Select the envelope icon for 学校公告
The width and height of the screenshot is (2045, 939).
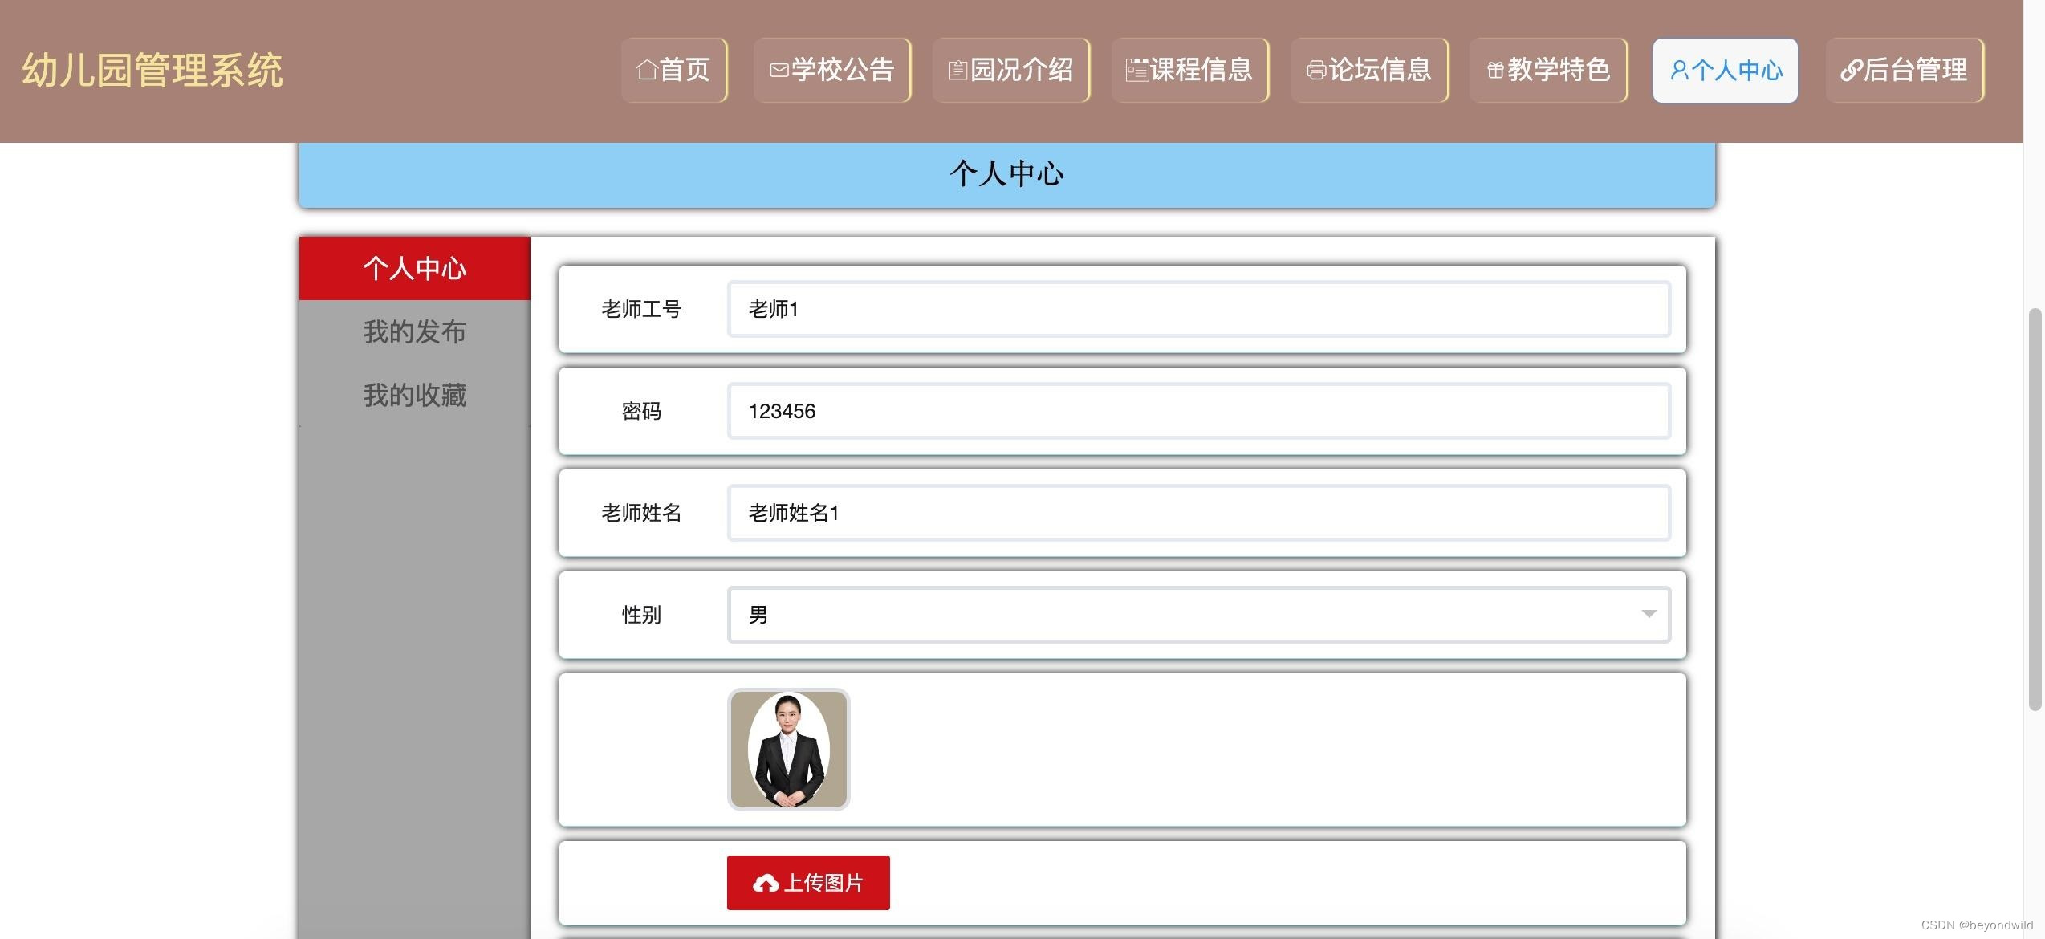[777, 70]
